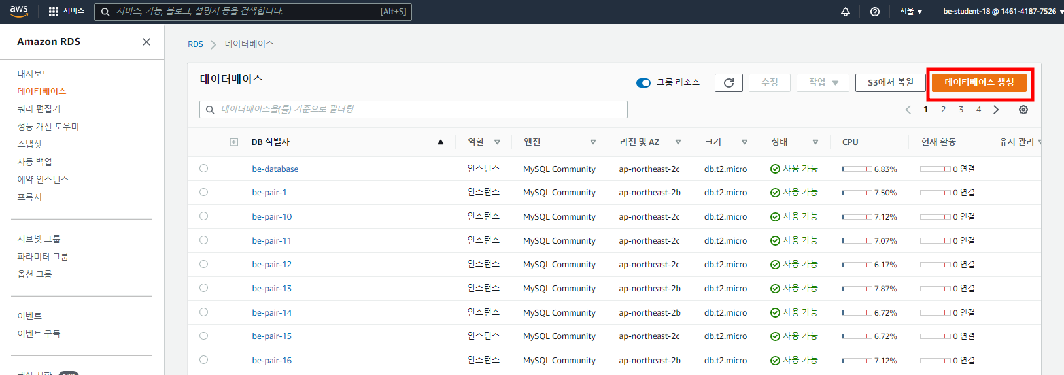Open the notifications bell icon
The image size is (1064, 375).
tap(846, 12)
